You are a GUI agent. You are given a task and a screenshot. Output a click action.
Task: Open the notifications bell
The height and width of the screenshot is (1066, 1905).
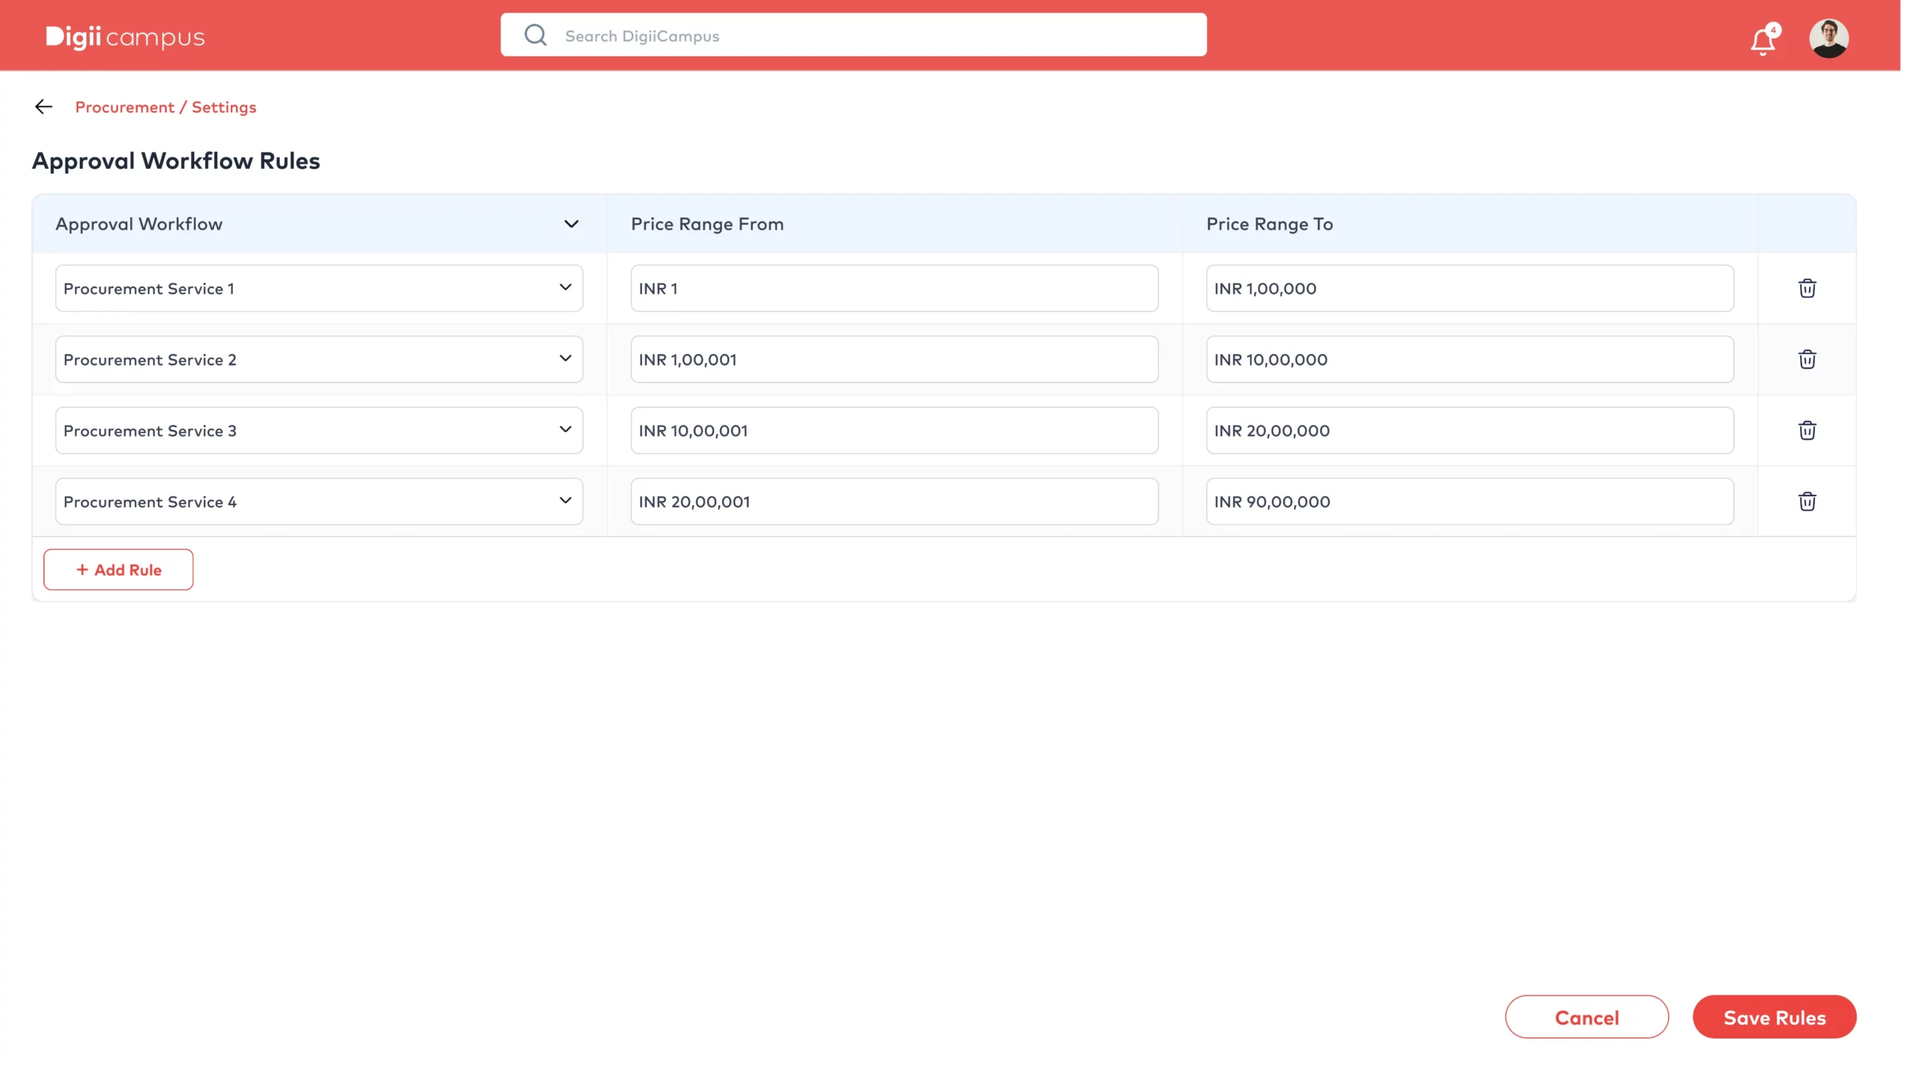click(1762, 41)
